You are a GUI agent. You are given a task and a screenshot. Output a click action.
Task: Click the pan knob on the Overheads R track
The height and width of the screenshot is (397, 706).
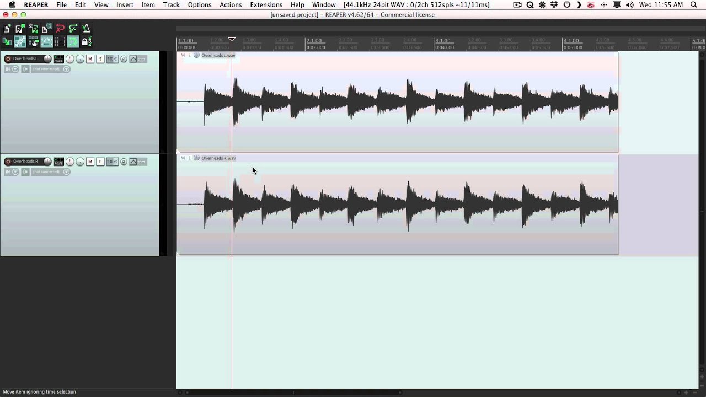(x=70, y=162)
